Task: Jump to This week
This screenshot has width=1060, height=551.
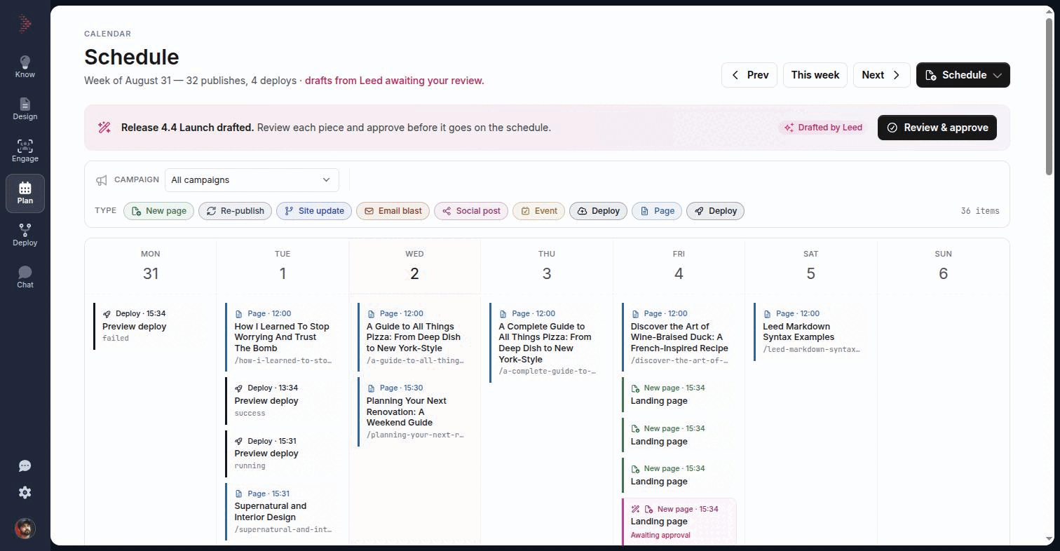Action: coord(815,75)
